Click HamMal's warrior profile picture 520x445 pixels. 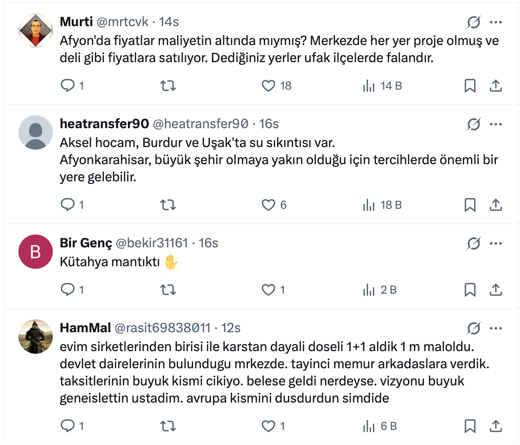pyautogui.click(x=36, y=337)
